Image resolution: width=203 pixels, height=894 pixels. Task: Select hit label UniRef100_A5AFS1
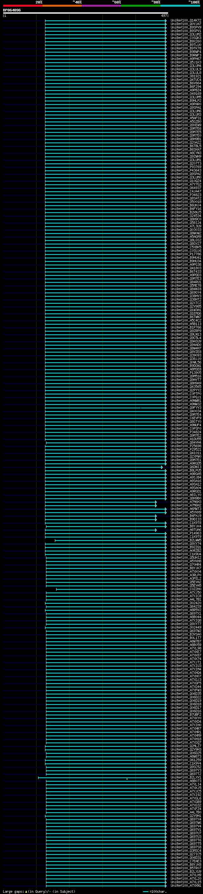pos(186,118)
